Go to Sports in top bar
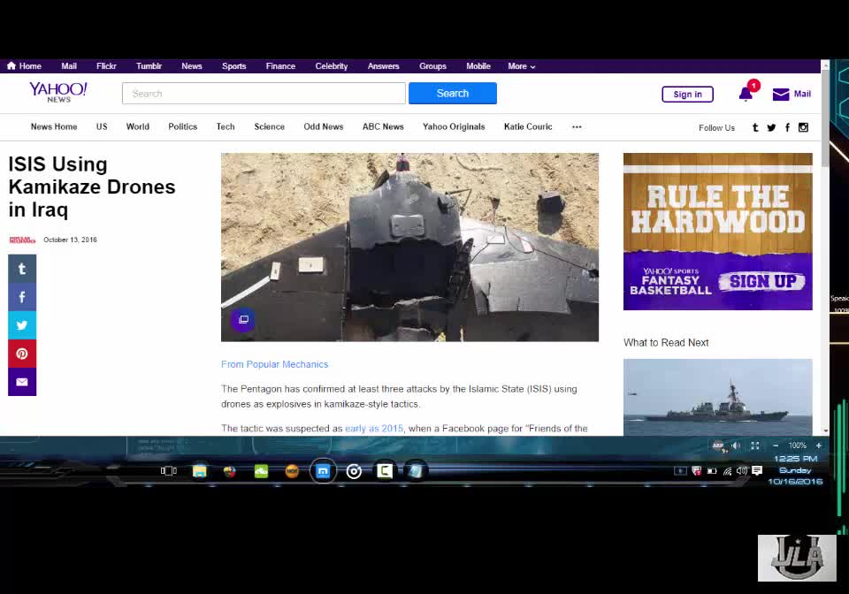849x594 pixels. (233, 66)
